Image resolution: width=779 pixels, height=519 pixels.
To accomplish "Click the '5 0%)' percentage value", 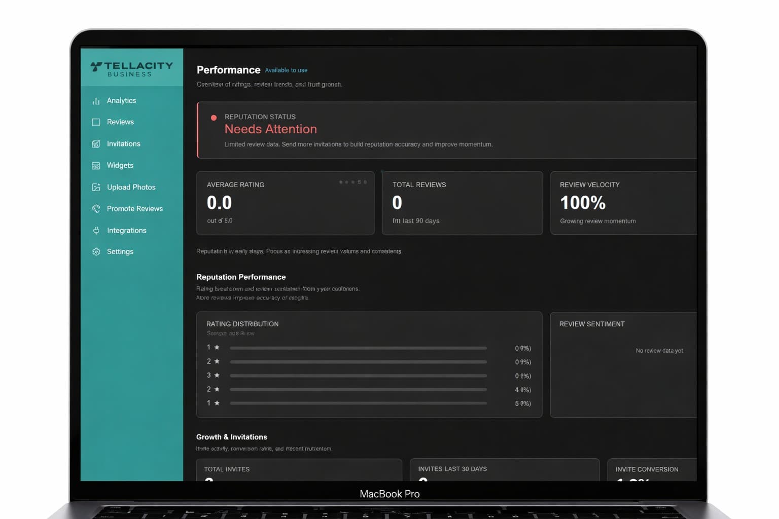I will [523, 403].
